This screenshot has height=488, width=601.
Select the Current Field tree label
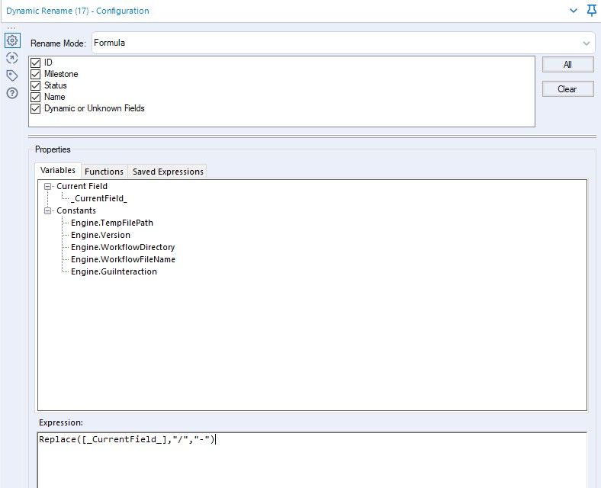[82, 187]
